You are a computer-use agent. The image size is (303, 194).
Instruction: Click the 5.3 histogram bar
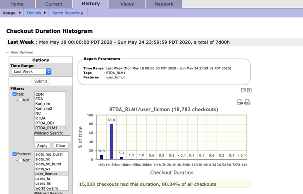[x=121, y=158]
